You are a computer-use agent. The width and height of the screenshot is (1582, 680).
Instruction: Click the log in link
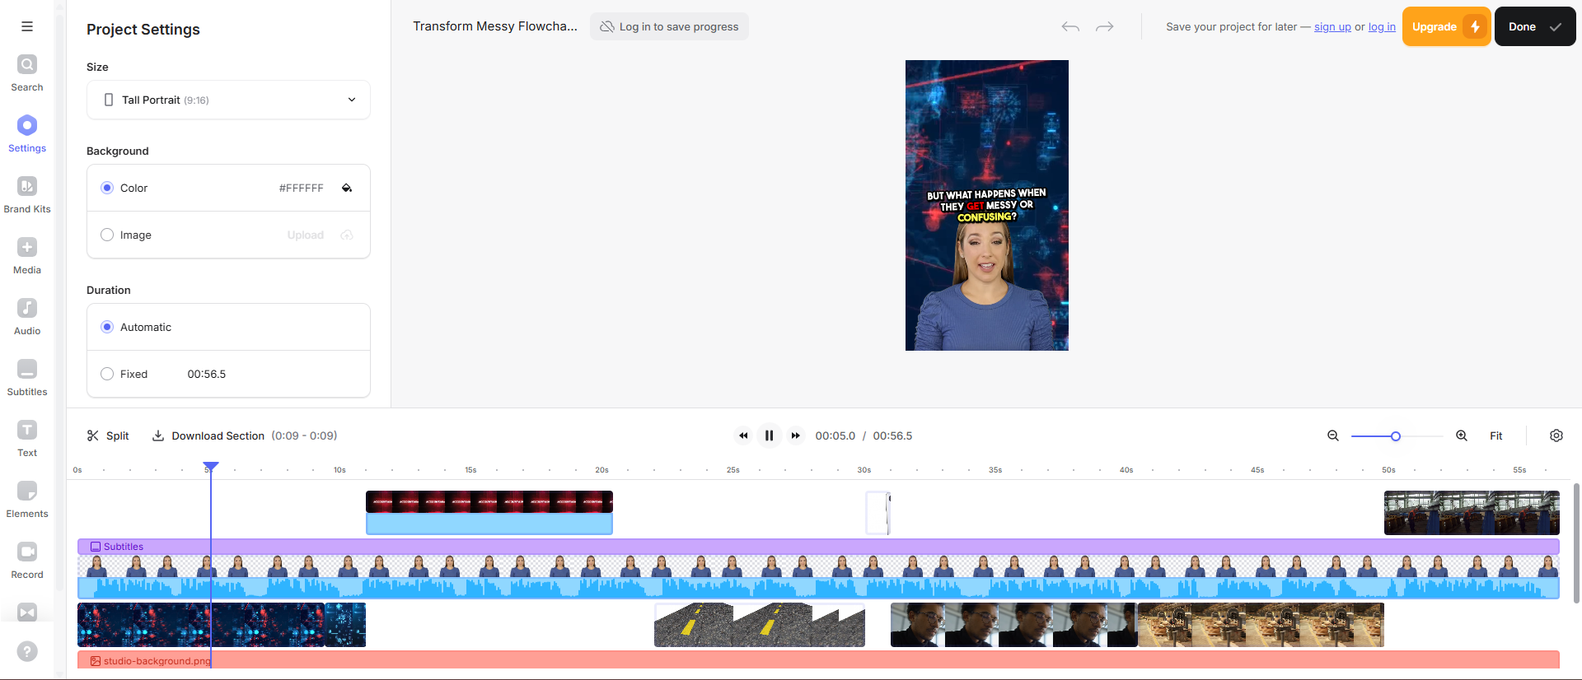click(x=1382, y=27)
